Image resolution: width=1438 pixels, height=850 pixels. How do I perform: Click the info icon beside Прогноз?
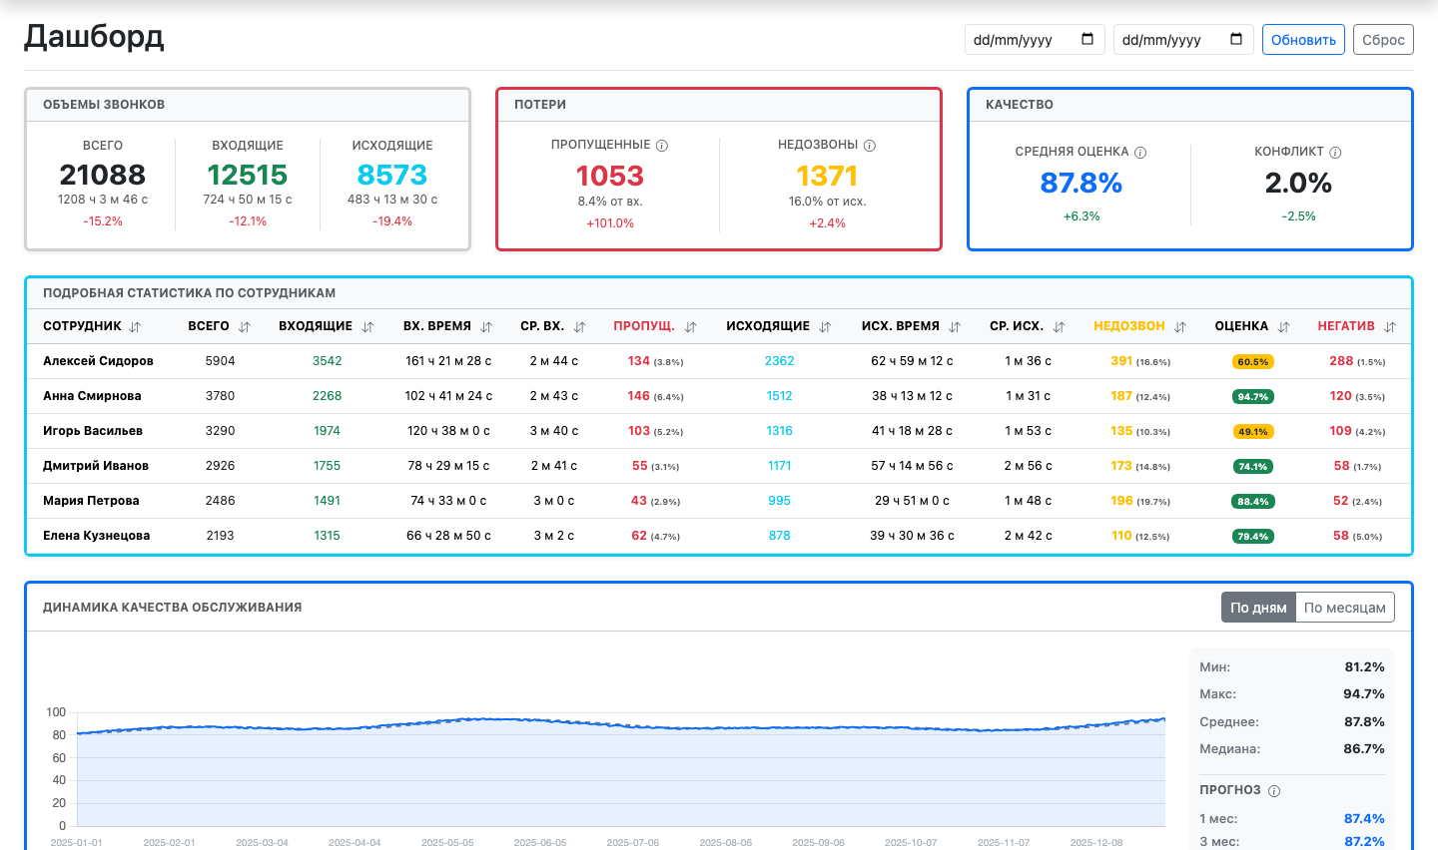(x=1274, y=791)
